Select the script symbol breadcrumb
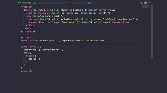The width and height of the screenshot is (167, 93). 93,3
